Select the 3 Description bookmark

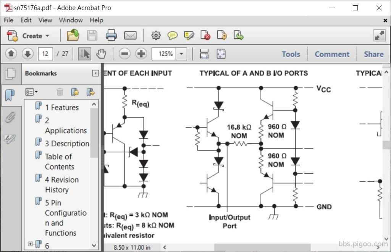[x=67, y=144]
